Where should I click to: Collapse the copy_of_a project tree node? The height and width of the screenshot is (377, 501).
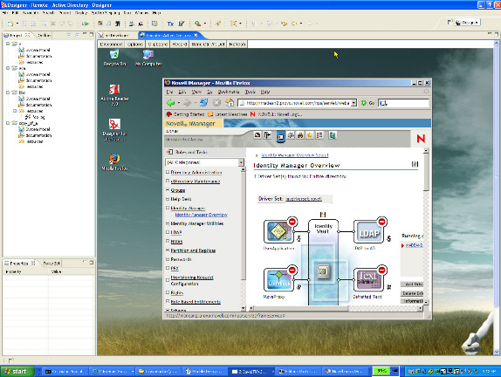tap(8, 123)
